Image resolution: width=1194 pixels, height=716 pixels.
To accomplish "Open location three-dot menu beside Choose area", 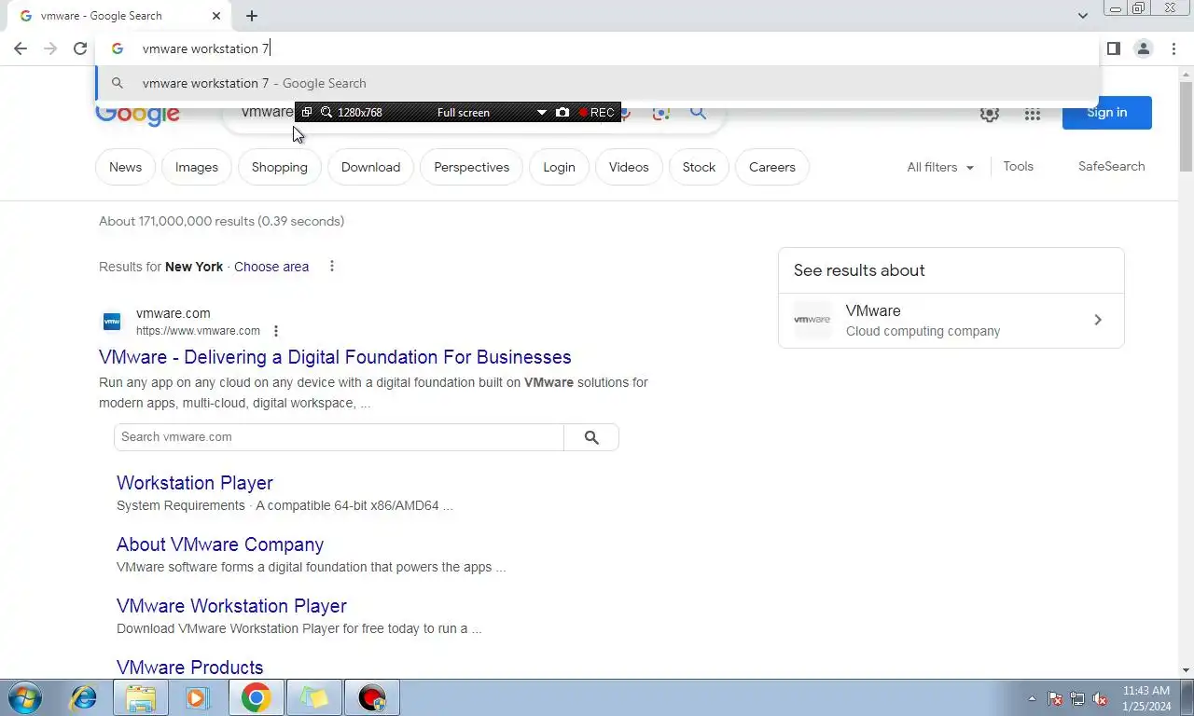I will 332,267.
